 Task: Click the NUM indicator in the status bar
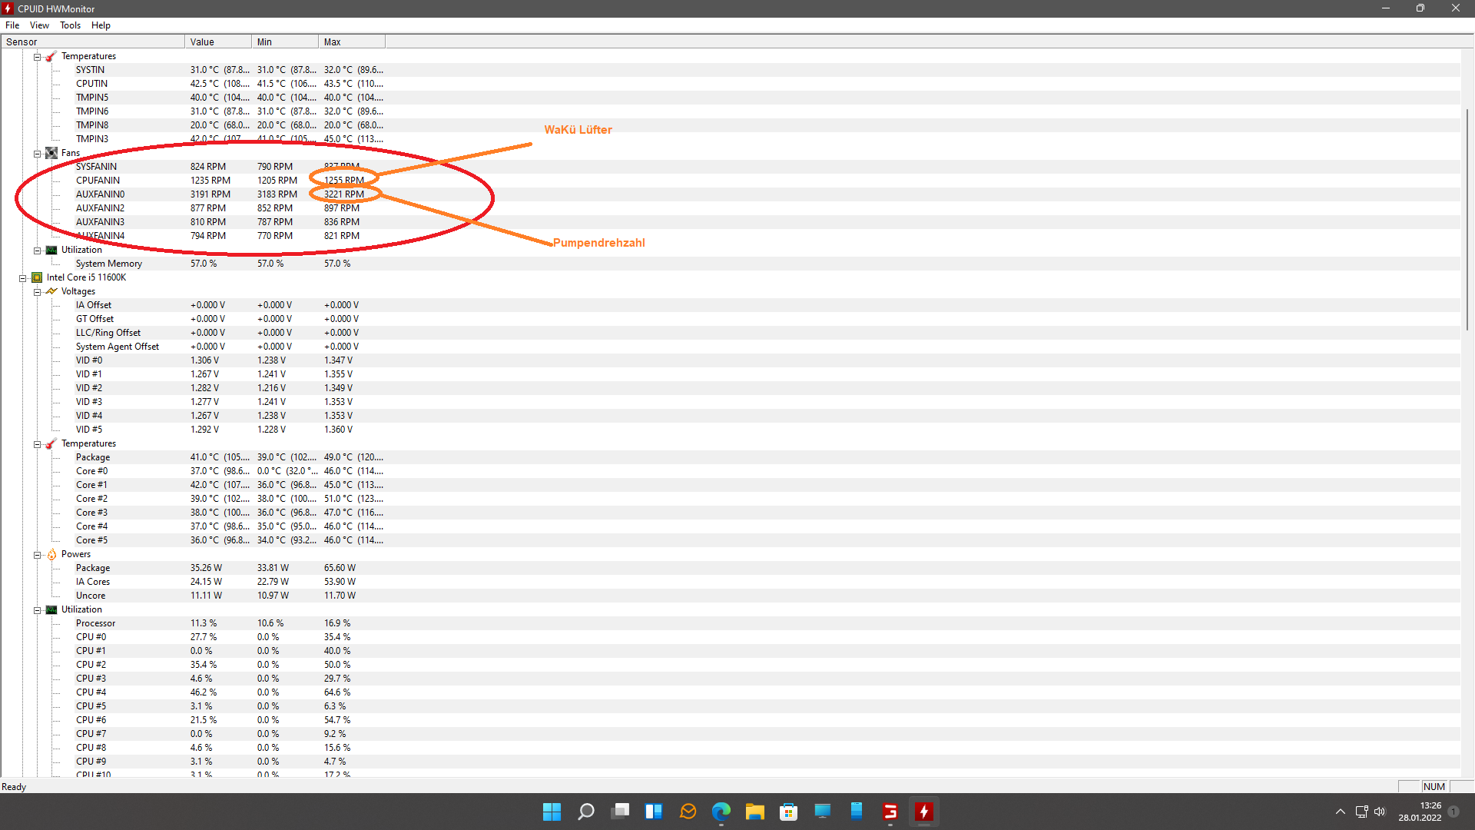1434,787
